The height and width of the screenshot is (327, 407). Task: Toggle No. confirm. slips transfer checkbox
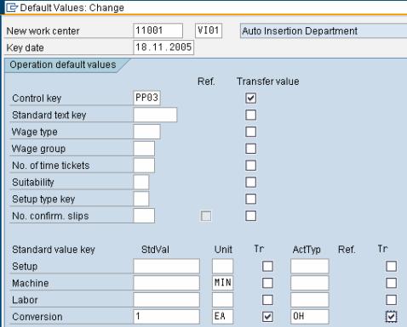(250, 216)
